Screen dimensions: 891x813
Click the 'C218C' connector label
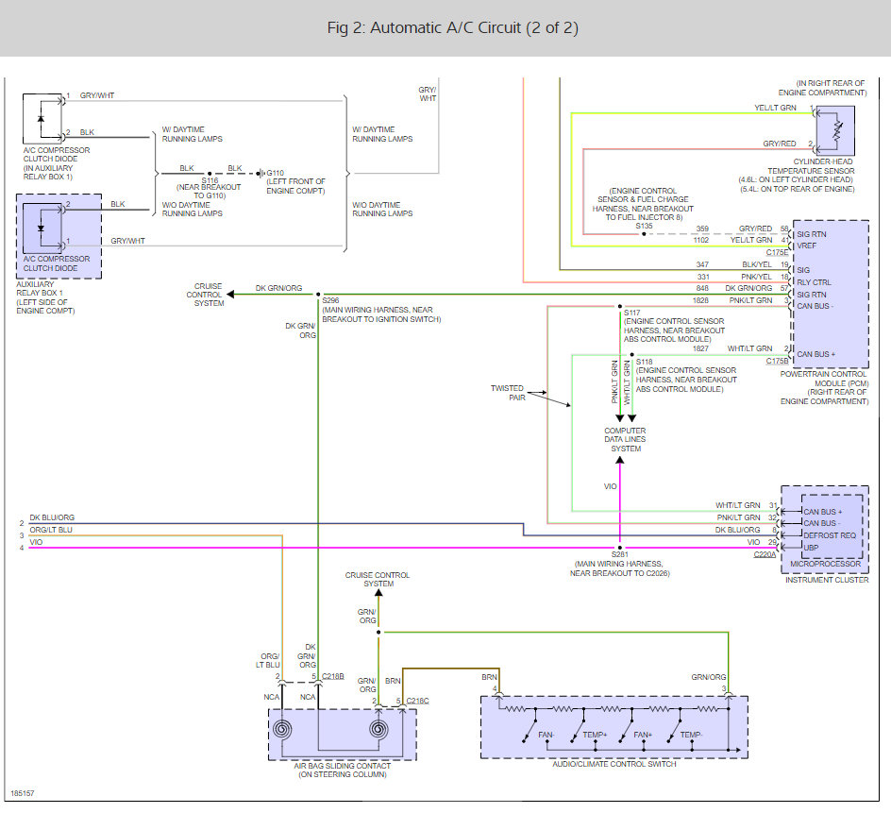[417, 701]
